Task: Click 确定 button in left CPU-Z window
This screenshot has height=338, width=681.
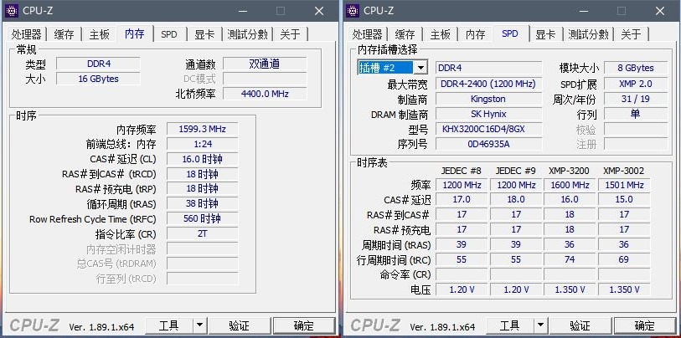Action: pyautogui.click(x=304, y=325)
